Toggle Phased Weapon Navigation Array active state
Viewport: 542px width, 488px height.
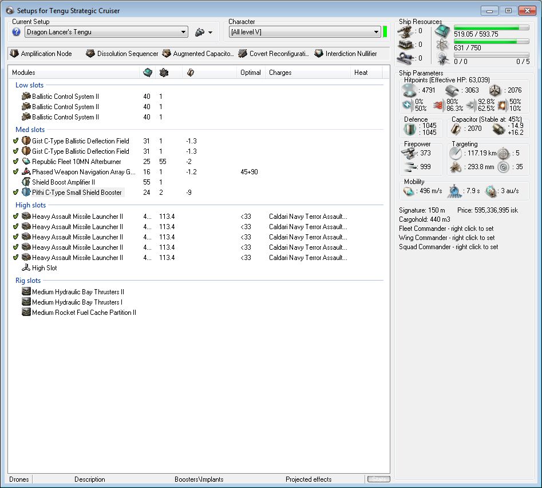click(15, 172)
